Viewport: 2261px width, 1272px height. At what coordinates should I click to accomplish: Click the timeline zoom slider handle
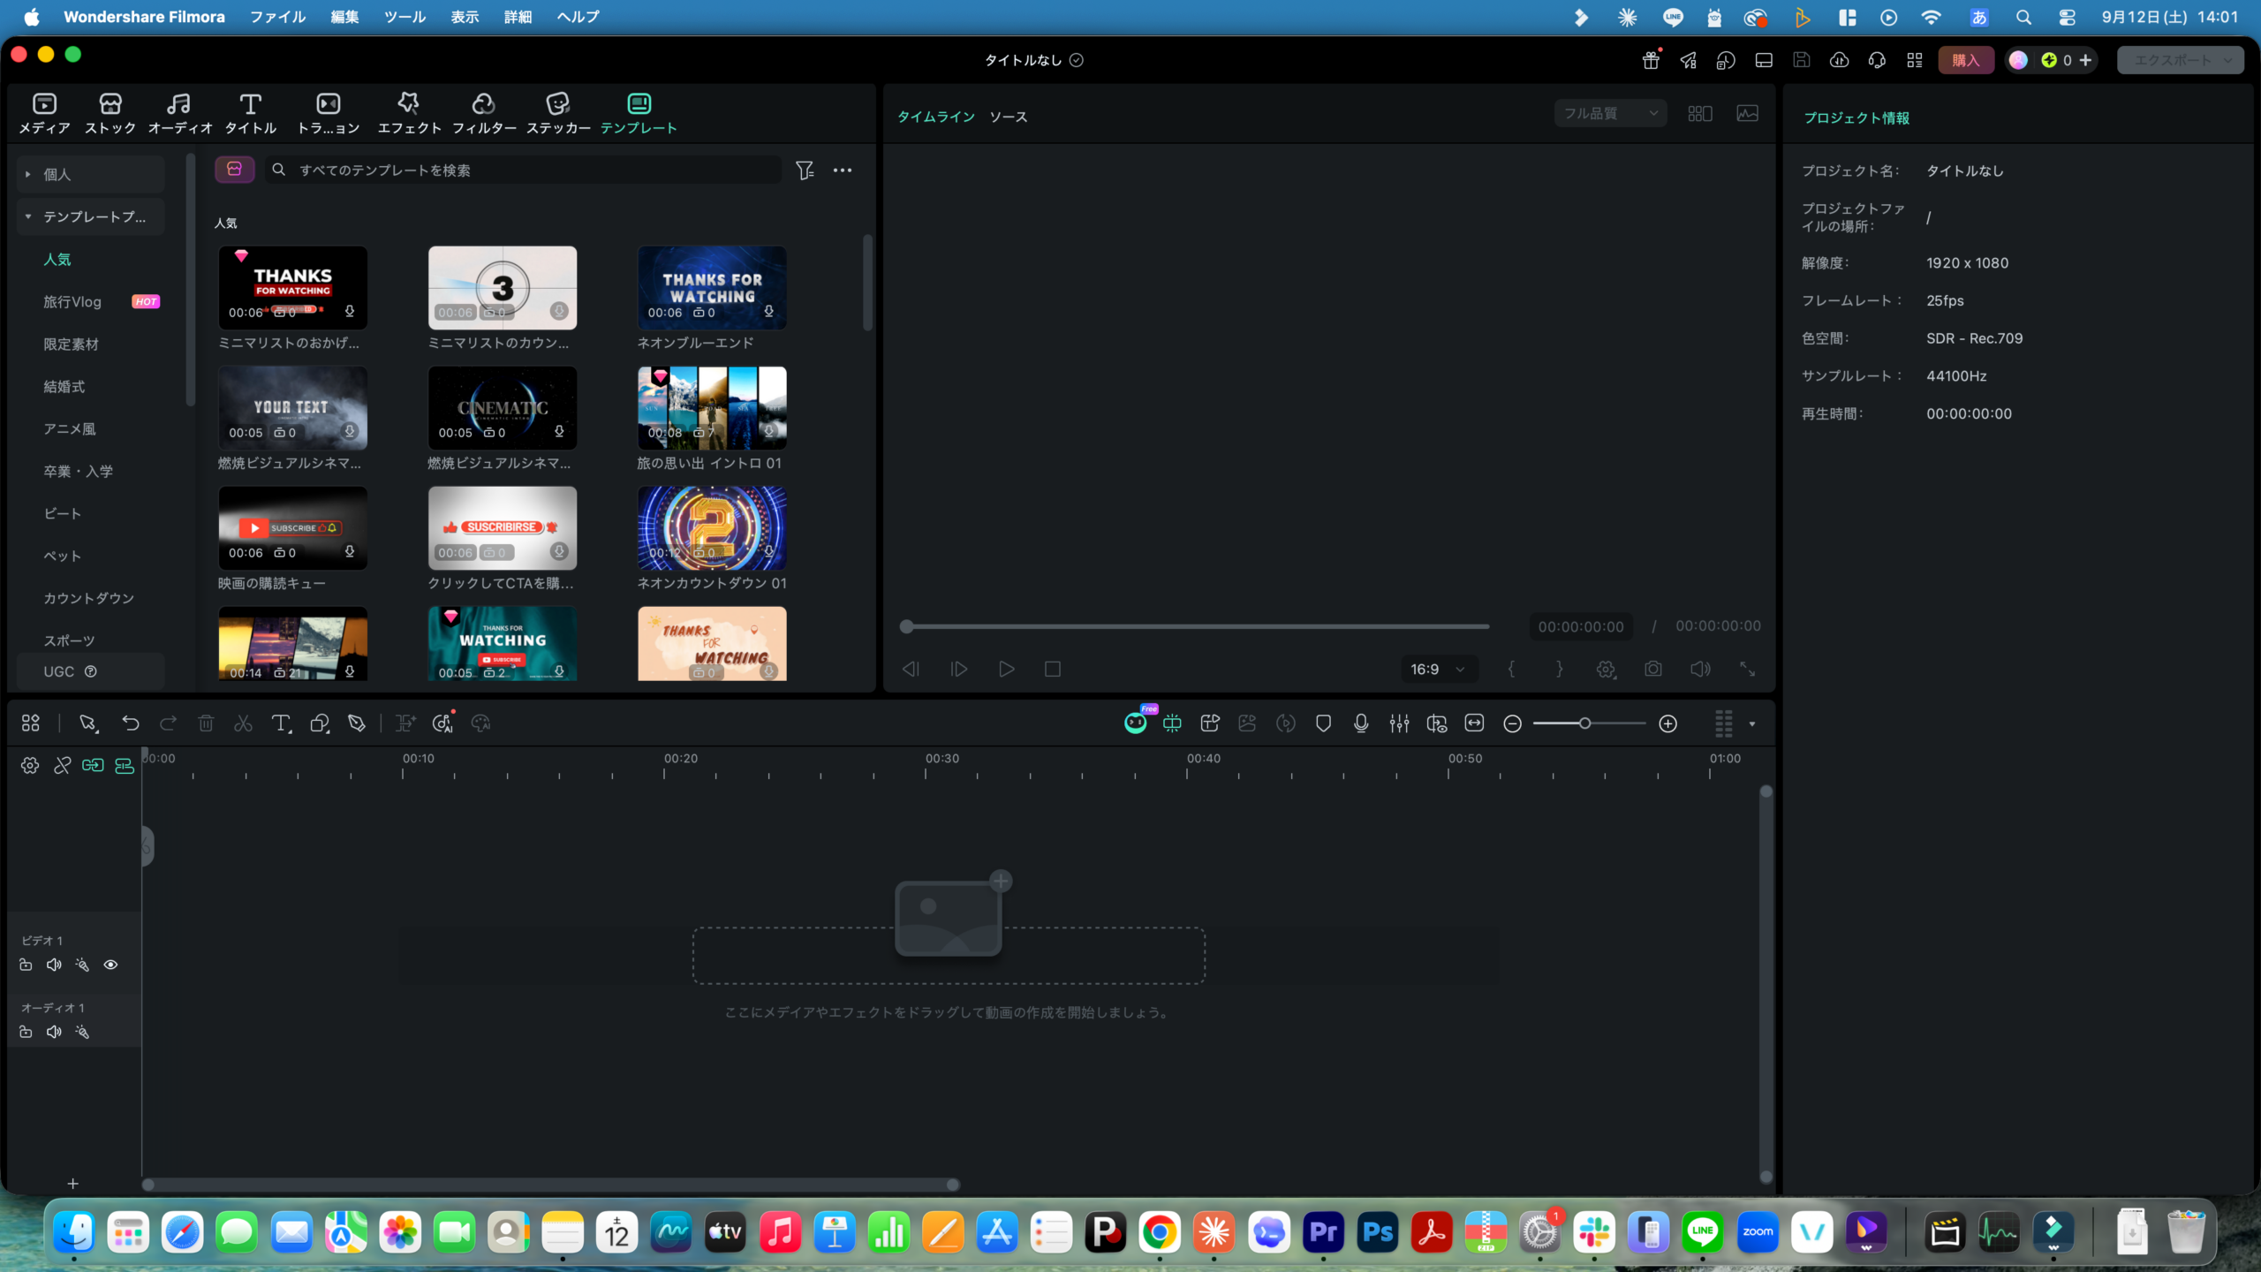(1585, 723)
